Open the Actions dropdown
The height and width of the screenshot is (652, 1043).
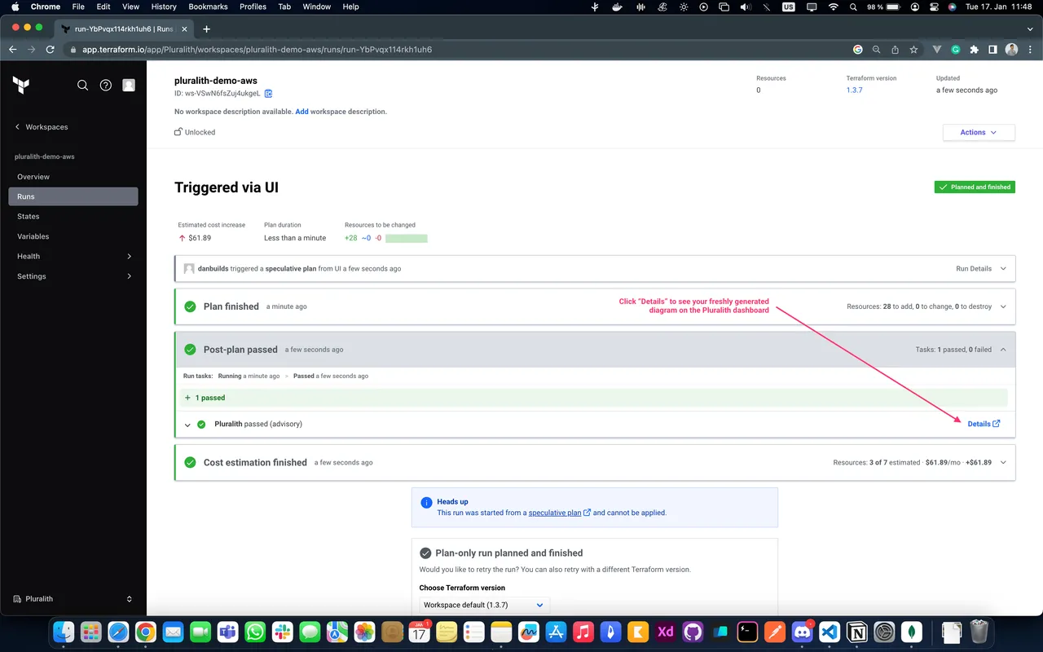979,132
